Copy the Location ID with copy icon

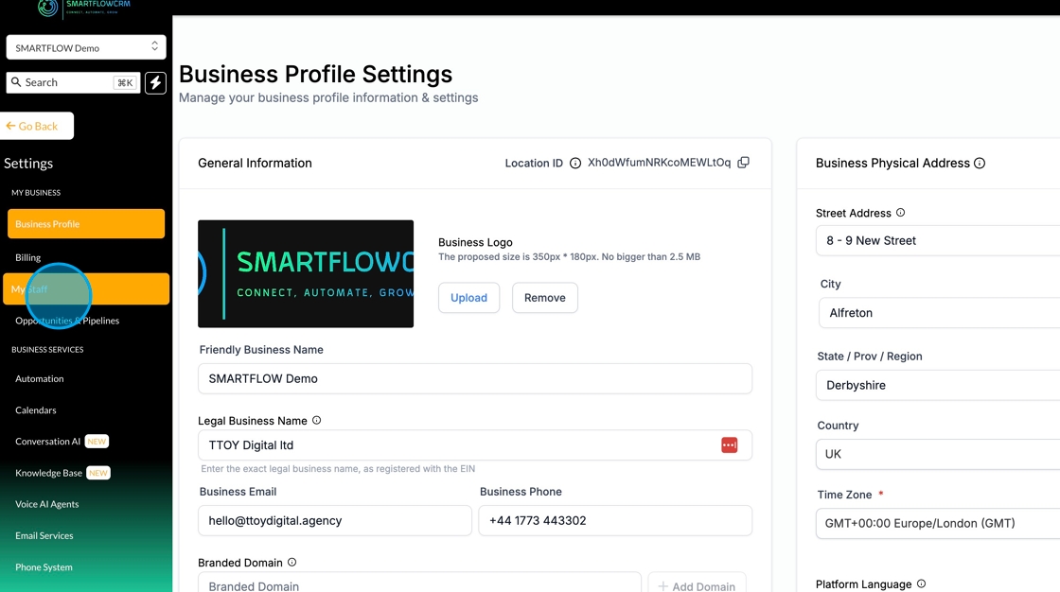coord(743,163)
